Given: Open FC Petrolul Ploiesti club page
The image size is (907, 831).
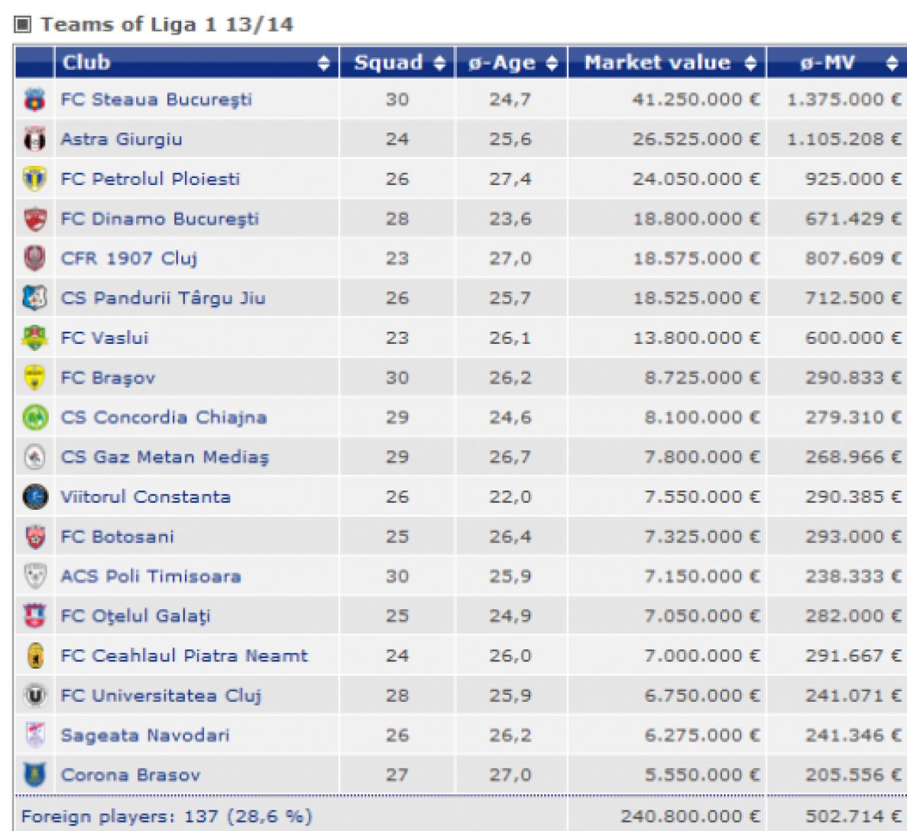Looking at the screenshot, I should [x=150, y=179].
